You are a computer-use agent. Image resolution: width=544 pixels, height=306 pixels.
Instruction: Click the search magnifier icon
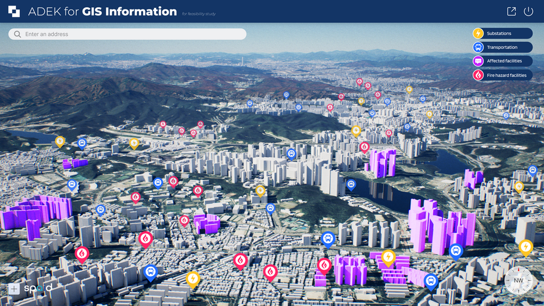(x=17, y=34)
